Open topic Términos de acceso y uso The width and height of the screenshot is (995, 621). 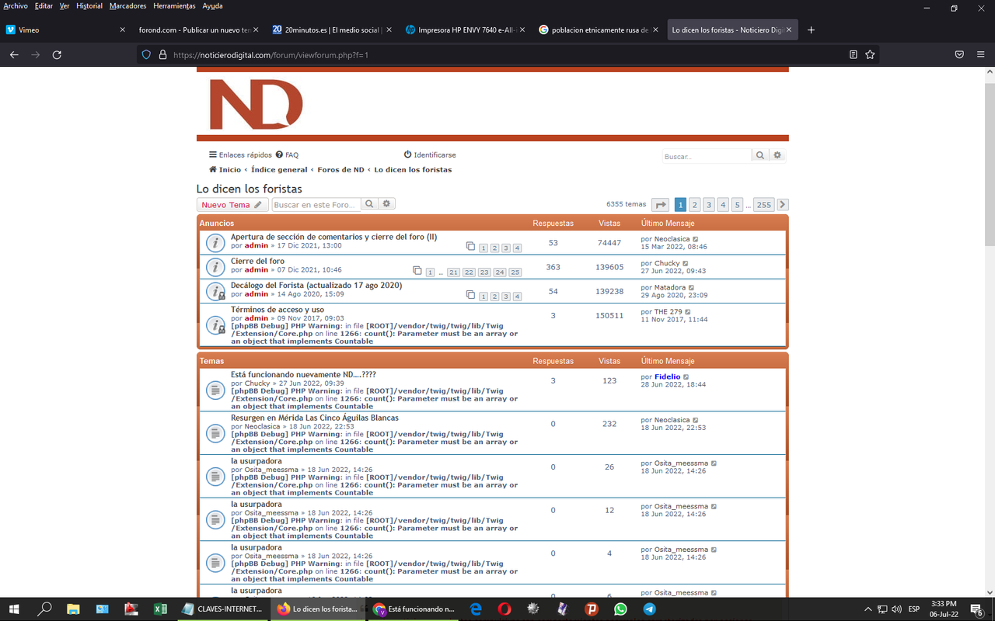[x=278, y=309]
